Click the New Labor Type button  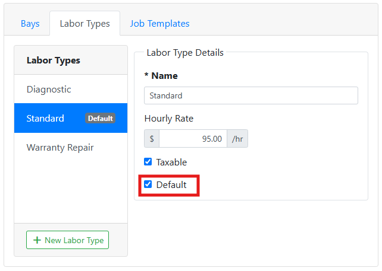[x=67, y=240]
